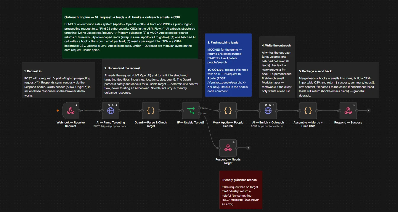The image size is (398, 212).
Task: Open the AI — Parse Targeting HTTP node
Action: pos(111,111)
